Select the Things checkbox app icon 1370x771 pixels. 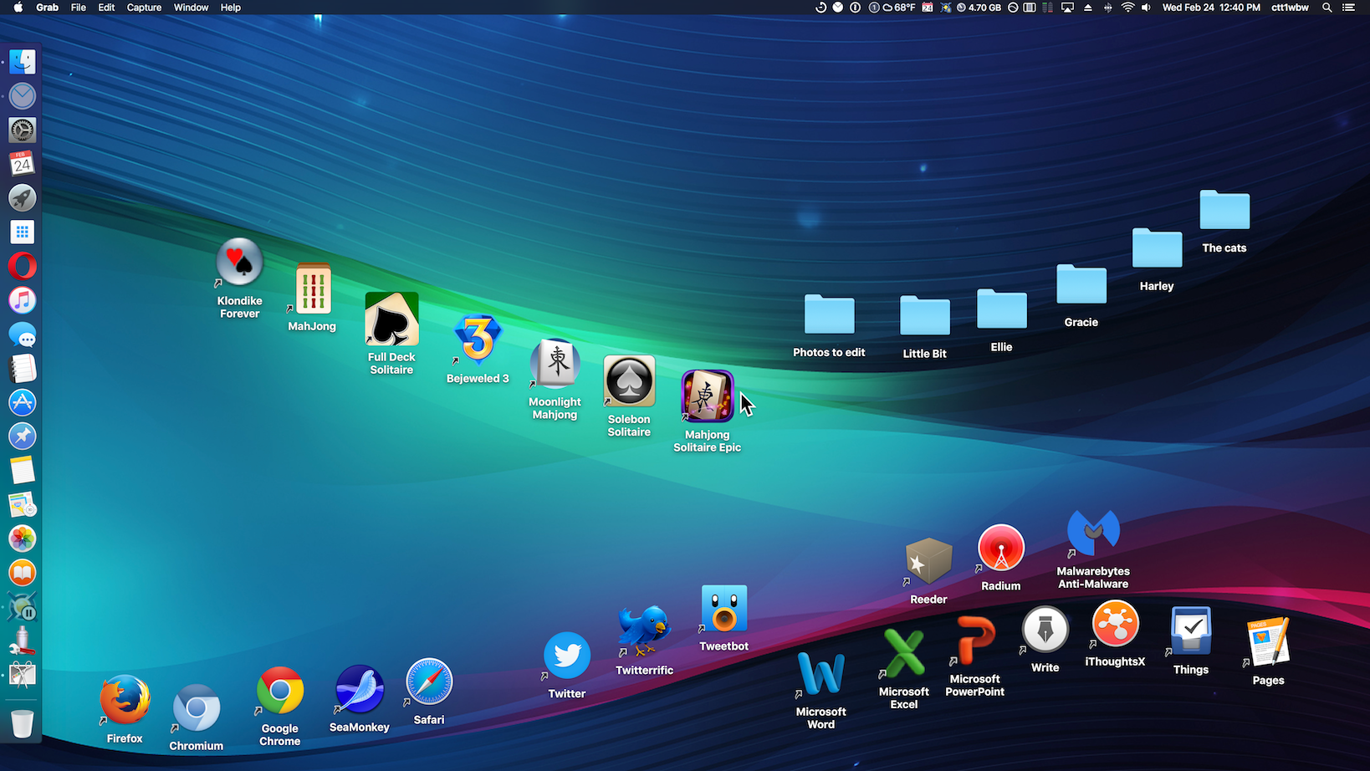tap(1191, 631)
